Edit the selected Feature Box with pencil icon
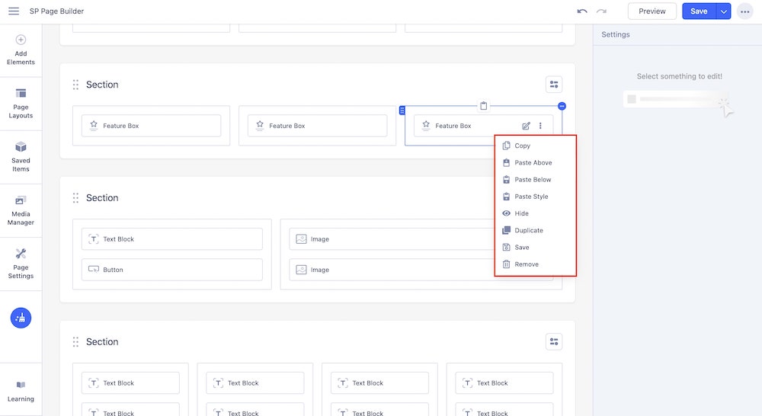This screenshot has width=762, height=416. pos(526,126)
